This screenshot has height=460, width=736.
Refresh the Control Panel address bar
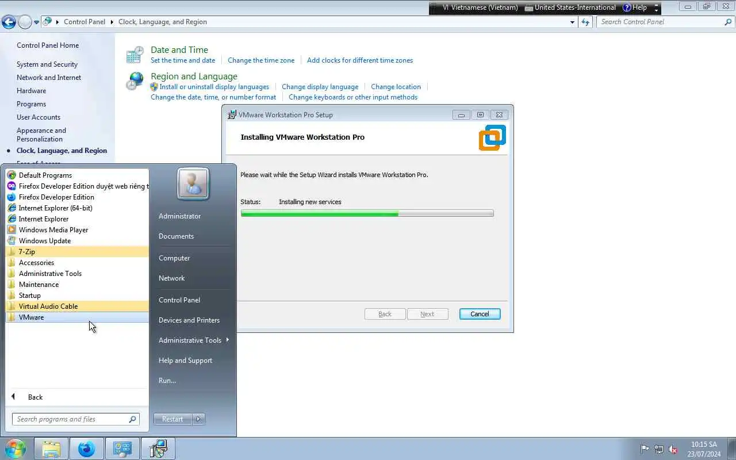[x=585, y=22]
